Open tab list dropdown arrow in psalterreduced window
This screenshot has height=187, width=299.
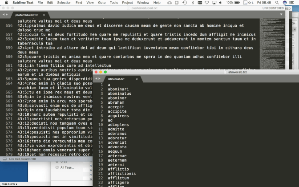pyautogui.click(x=281, y=14)
